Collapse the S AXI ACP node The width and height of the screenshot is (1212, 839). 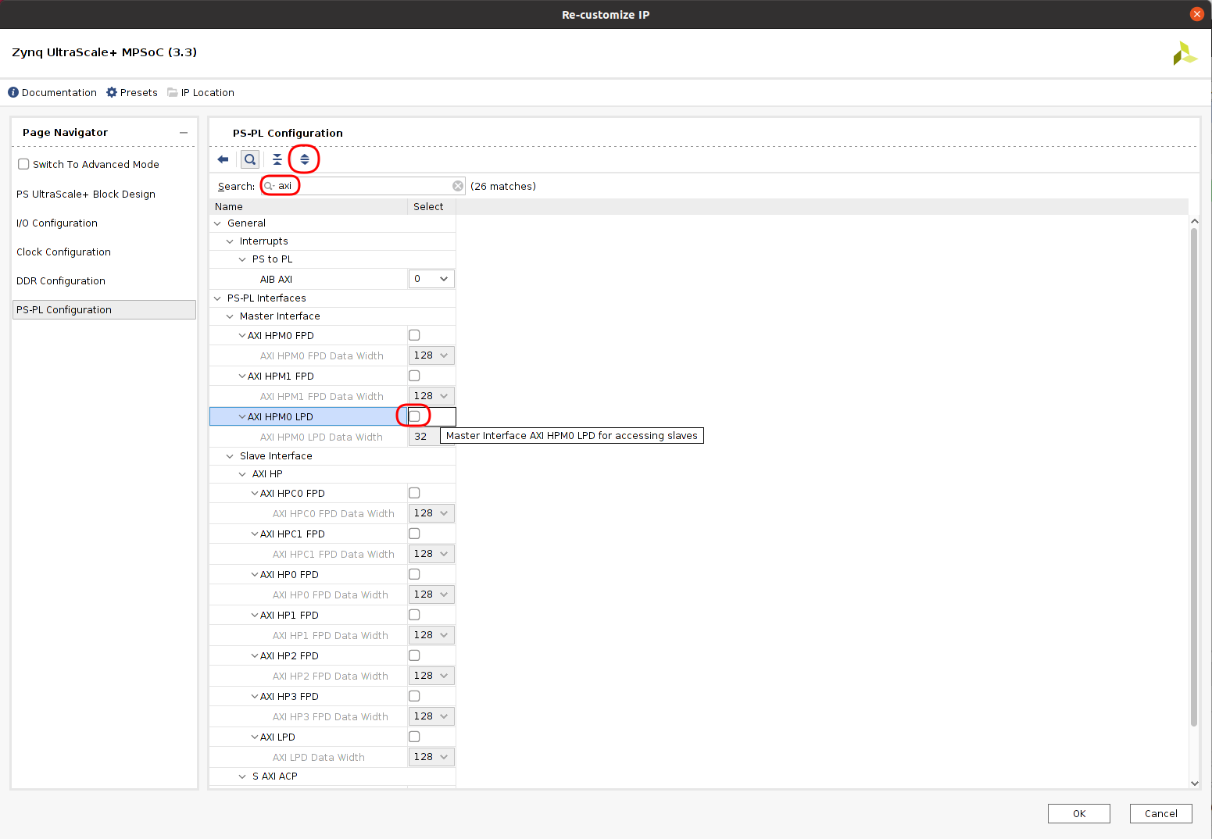(242, 777)
